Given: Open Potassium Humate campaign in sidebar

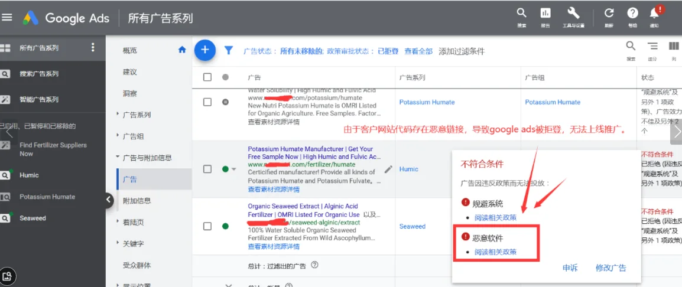Looking at the screenshot, I should [47, 197].
